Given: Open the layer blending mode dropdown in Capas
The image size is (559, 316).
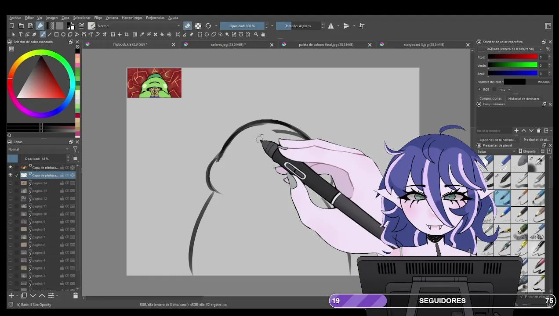Looking at the screenshot, I should [x=39, y=149].
